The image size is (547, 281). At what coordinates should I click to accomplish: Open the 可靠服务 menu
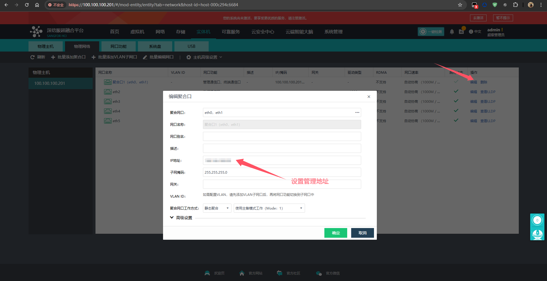[x=231, y=32]
